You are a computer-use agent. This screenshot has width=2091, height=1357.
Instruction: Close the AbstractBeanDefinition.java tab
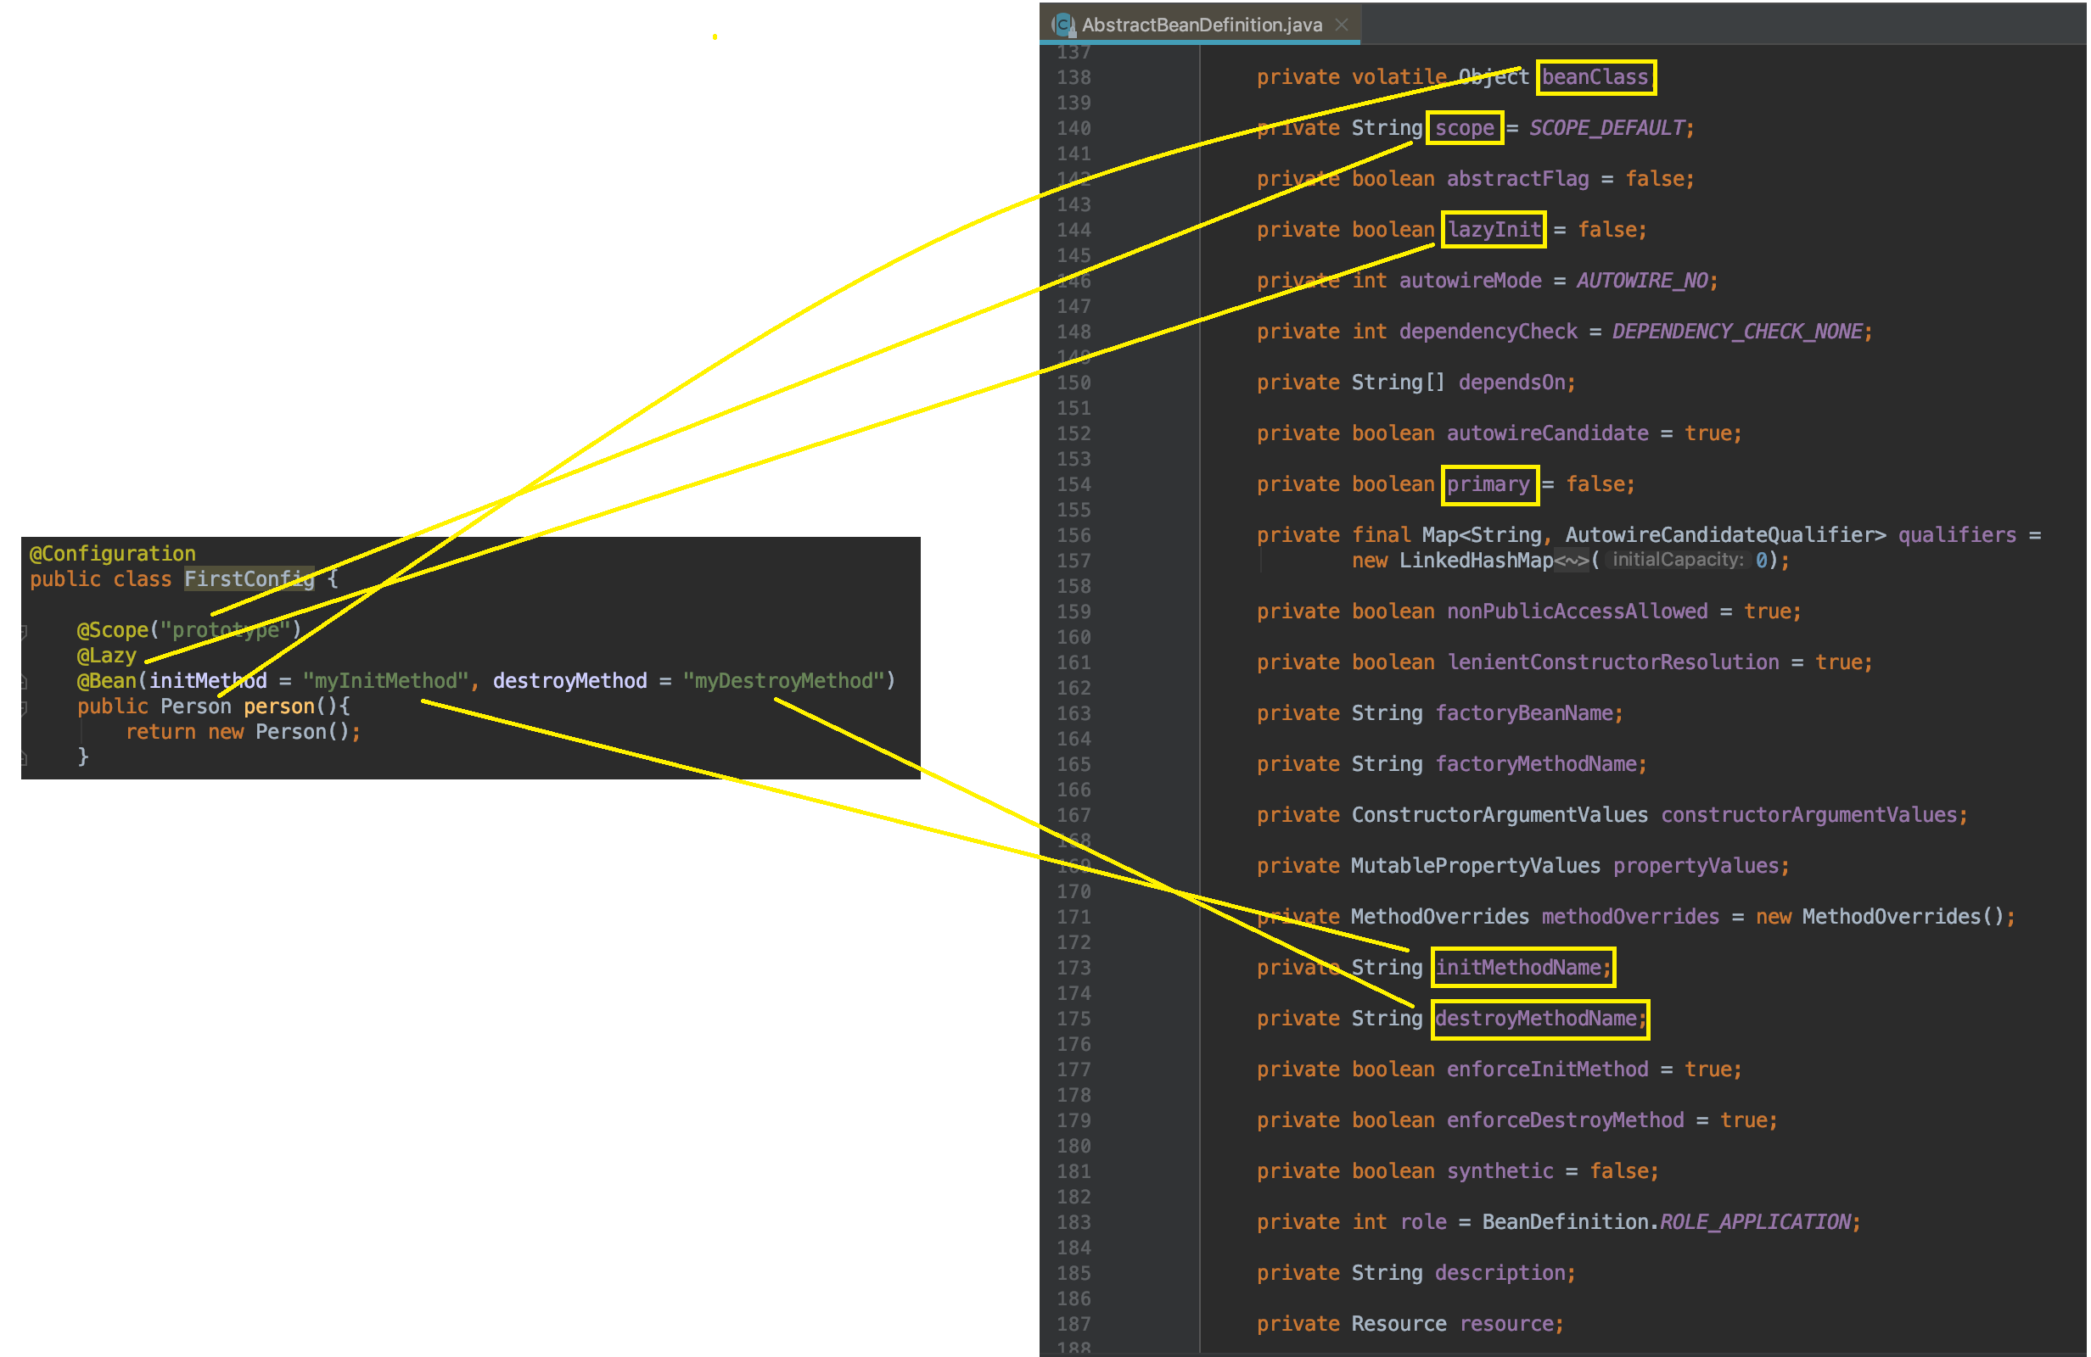tap(1342, 25)
